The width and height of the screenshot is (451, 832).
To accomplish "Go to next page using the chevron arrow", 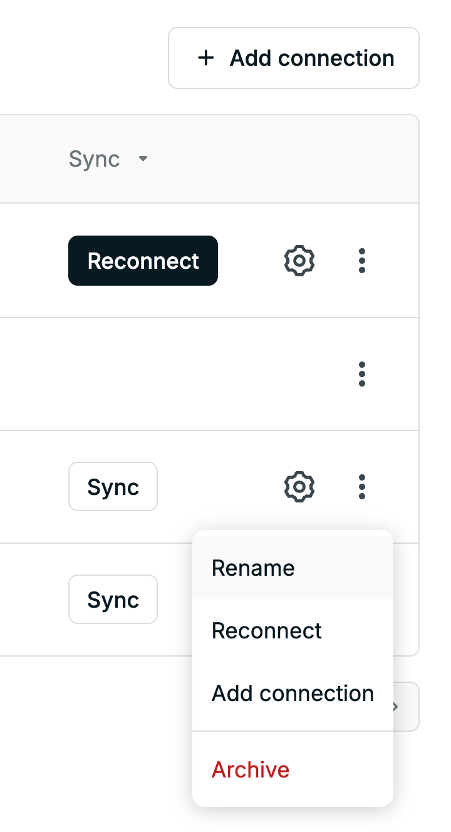I will [395, 707].
